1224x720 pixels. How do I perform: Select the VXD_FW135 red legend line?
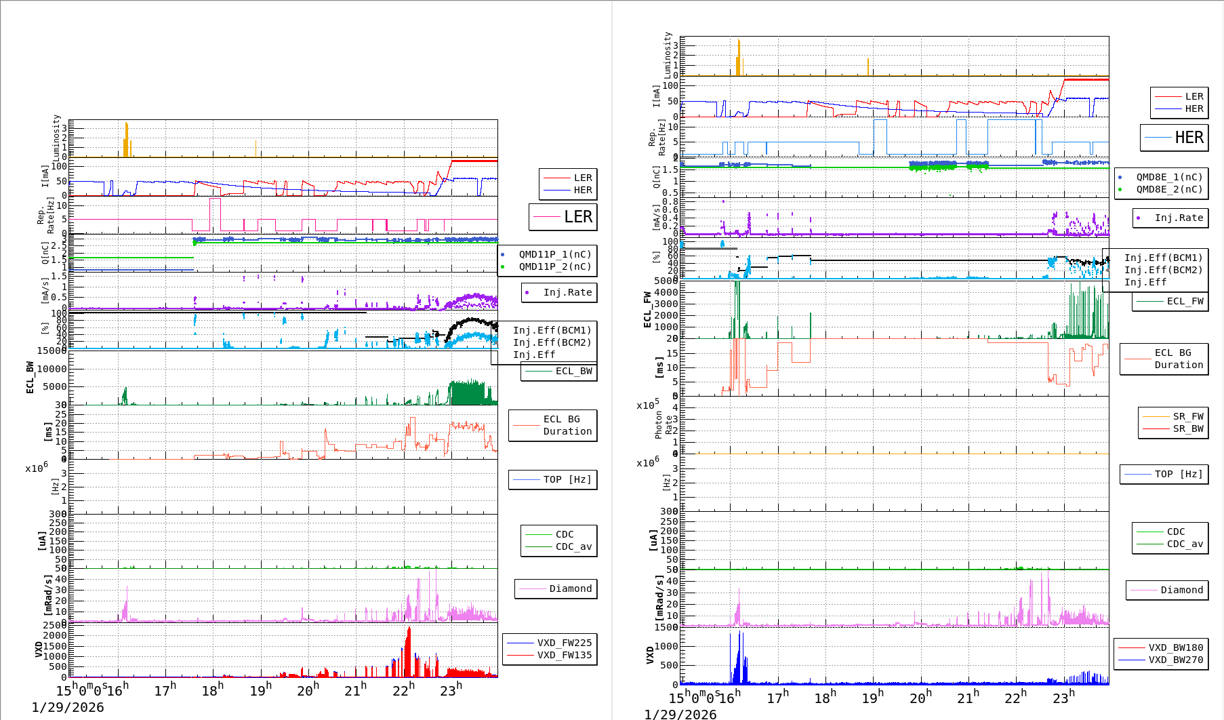pos(520,655)
